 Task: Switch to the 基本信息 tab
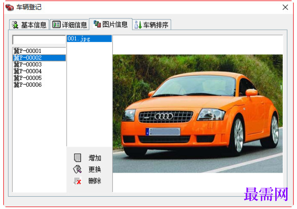point(29,25)
